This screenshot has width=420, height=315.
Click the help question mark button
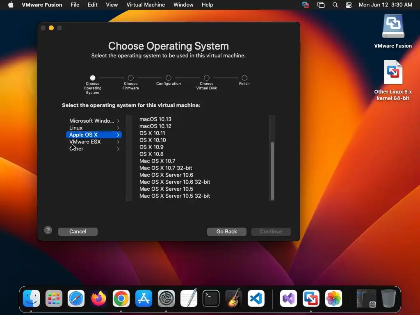coord(48,230)
